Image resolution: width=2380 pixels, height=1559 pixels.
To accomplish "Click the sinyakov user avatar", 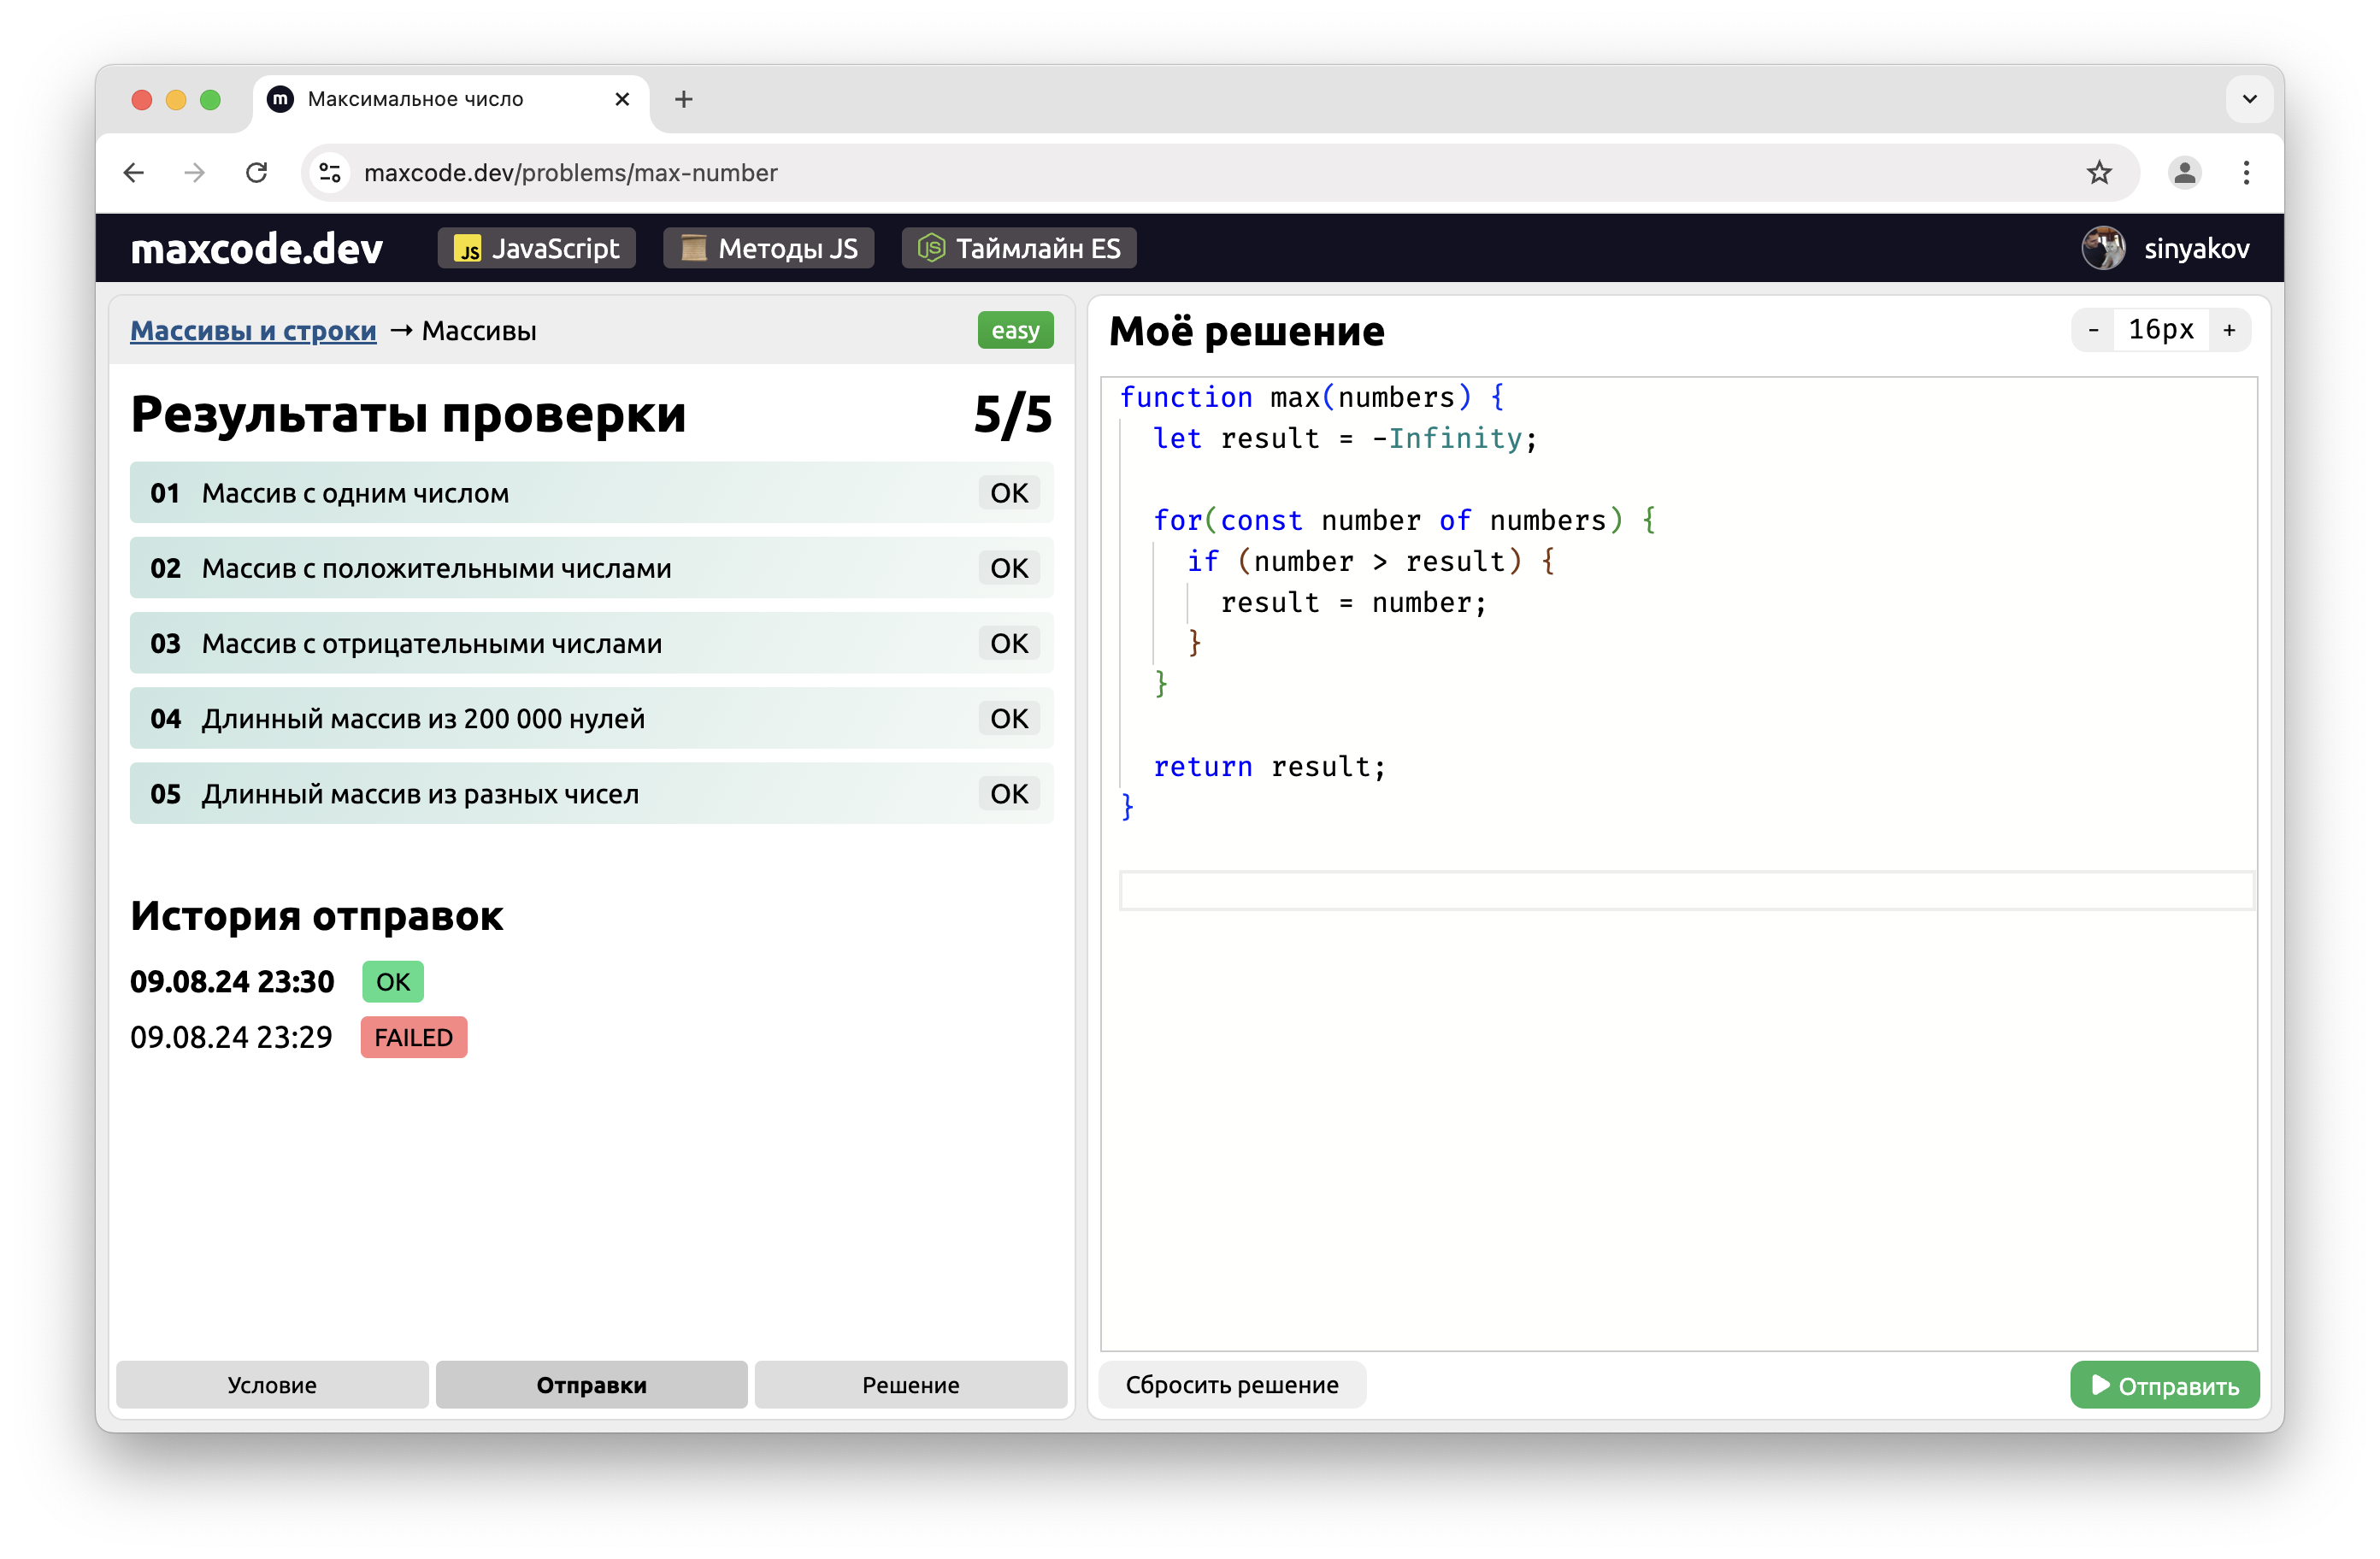I will (2103, 248).
